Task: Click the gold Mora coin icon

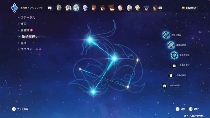Action: click(183, 8)
